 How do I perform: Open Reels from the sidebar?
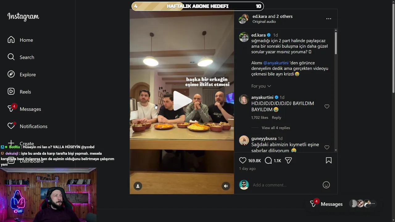(25, 92)
